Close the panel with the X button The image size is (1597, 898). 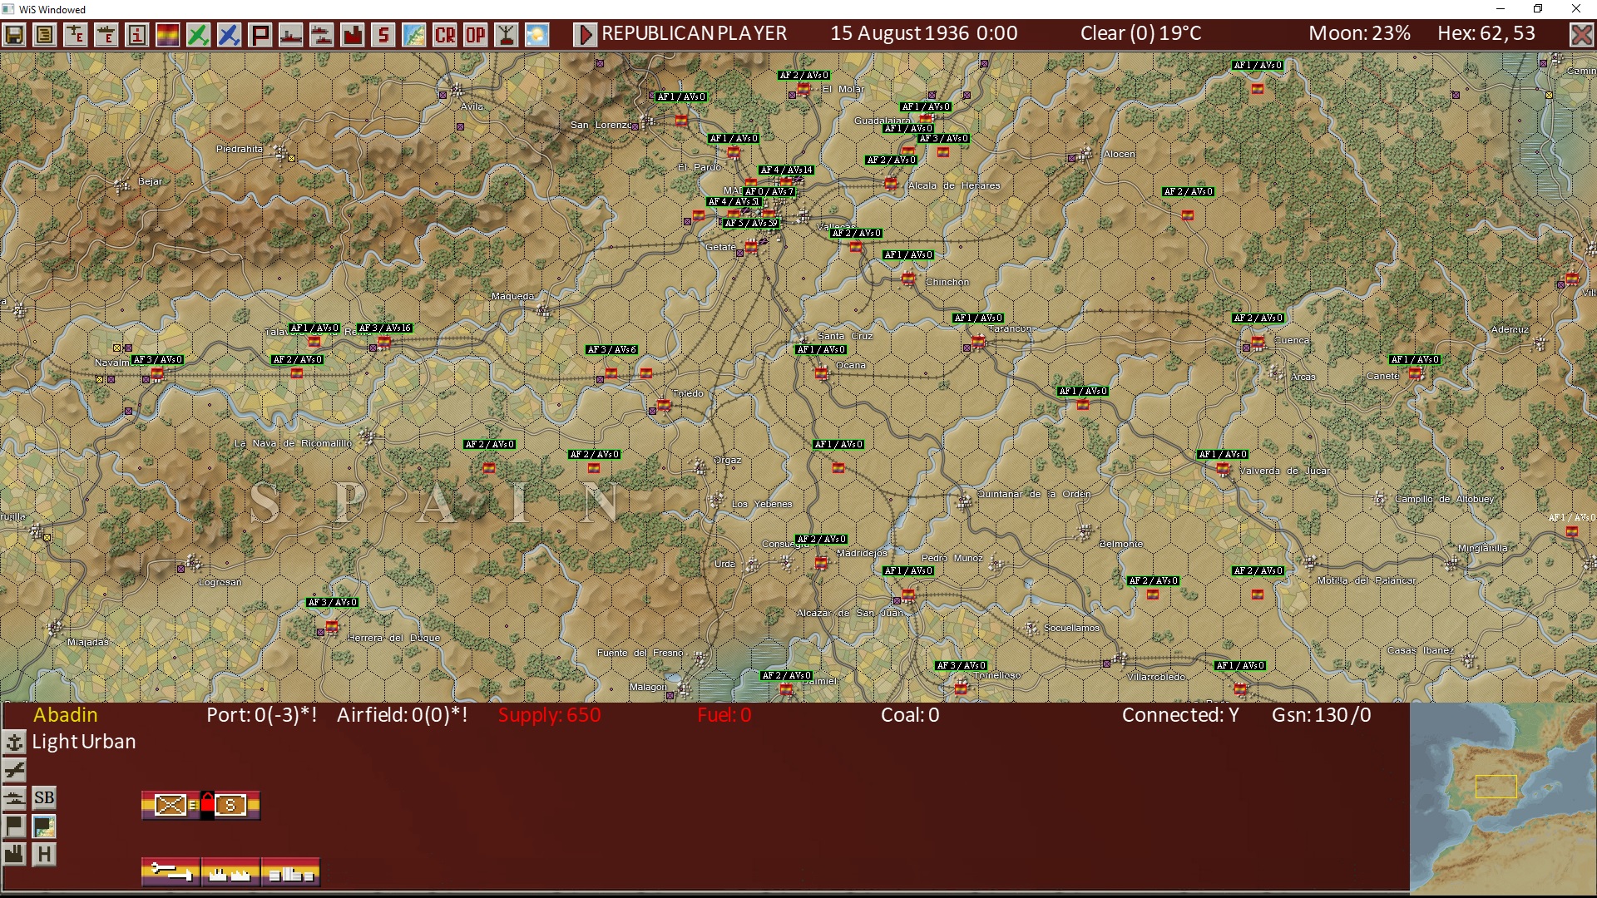coord(1581,35)
